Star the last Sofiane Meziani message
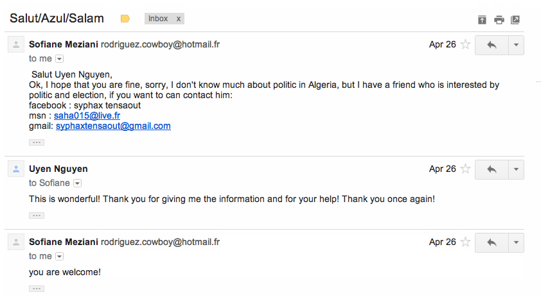The image size is (541, 297). point(466,242)
